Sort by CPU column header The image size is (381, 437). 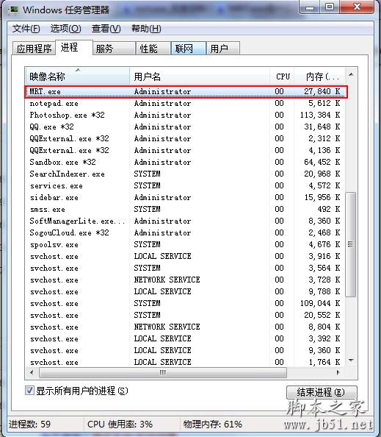(282, 76)
